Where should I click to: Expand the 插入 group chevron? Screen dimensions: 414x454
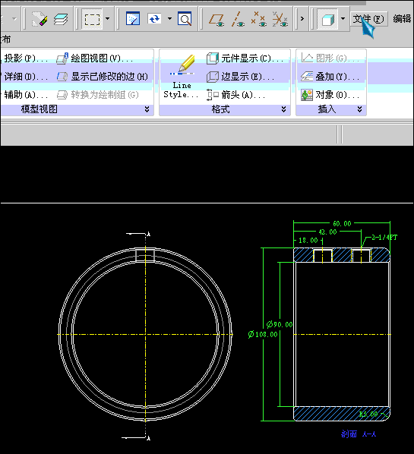pyautogui.click(x=359, y=109)
